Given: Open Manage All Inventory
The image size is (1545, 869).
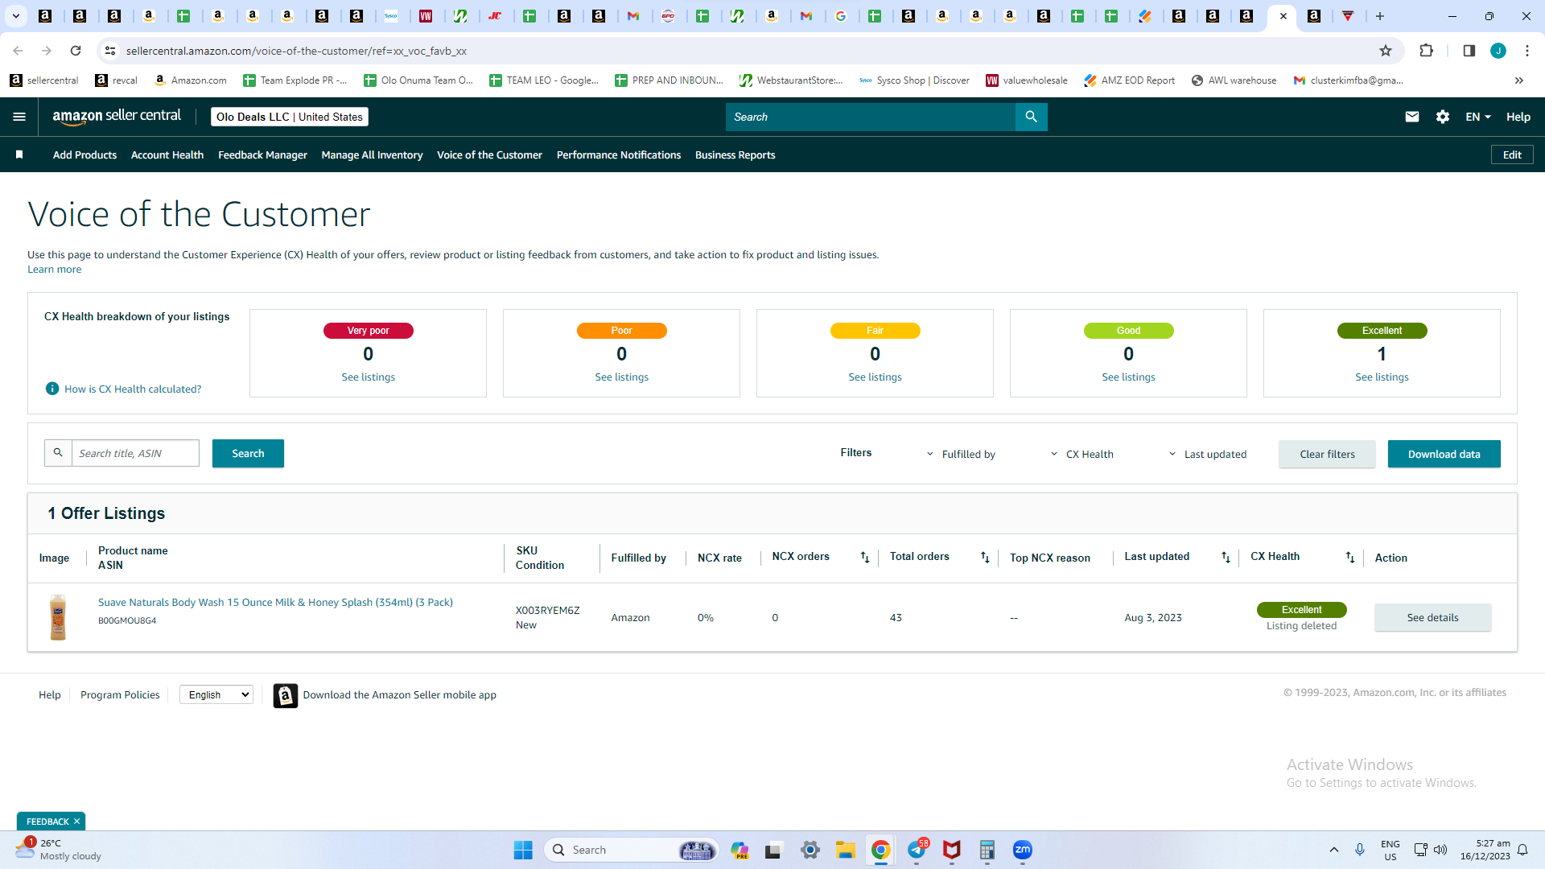Looking at the screenshot, I should 372,154.
